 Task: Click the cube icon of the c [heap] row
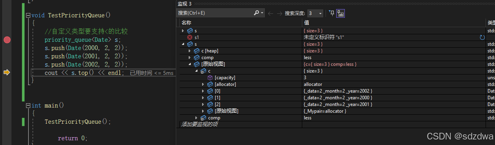197,51
